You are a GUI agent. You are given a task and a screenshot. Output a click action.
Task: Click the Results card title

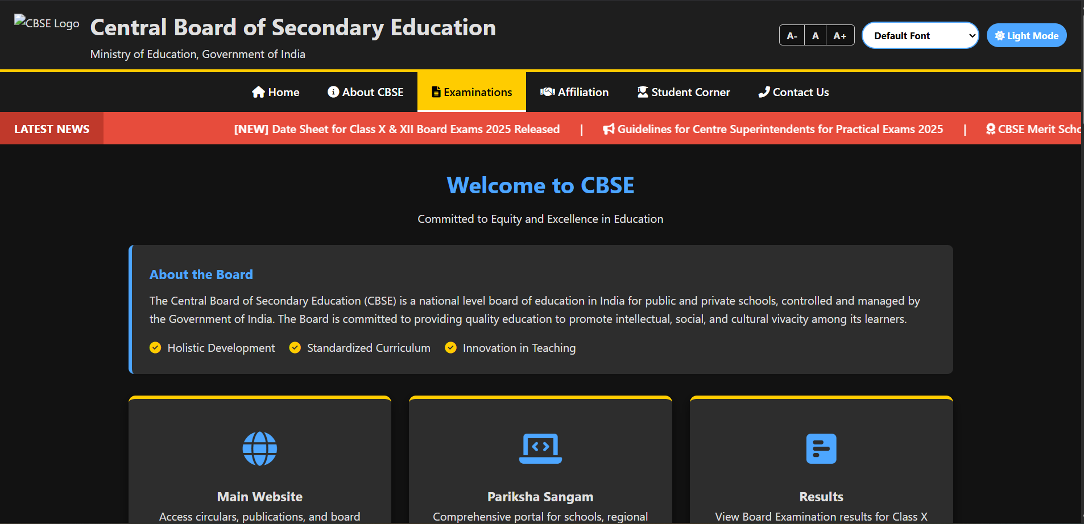[821, 497]
